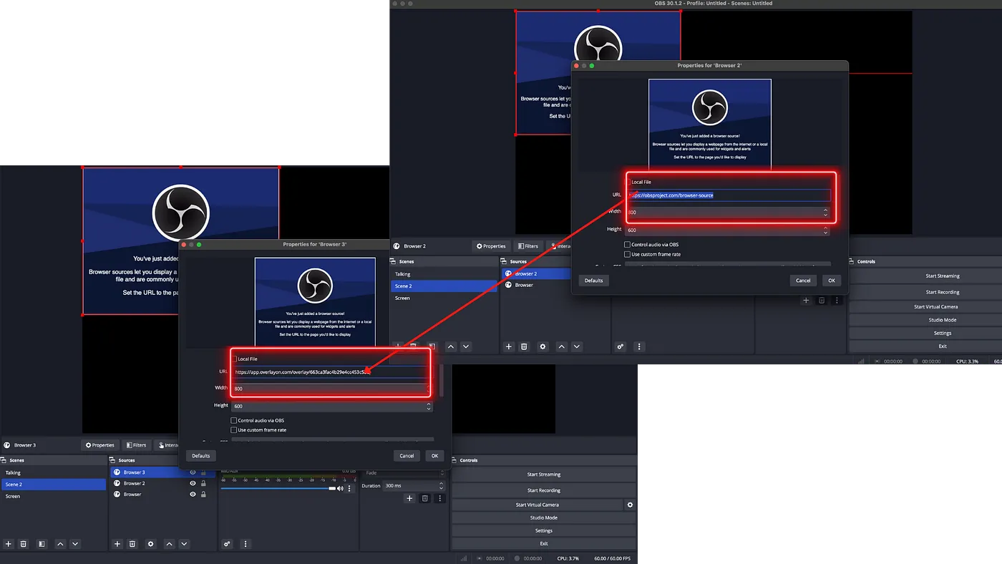
Task: Move scene up in the Browser 3 OBS window
Action: (60, 544)
